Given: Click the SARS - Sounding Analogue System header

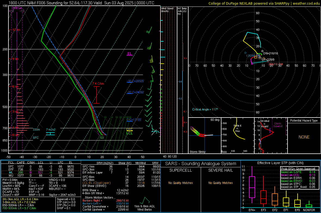Looking at the screenshot, I should click(200, 164).
